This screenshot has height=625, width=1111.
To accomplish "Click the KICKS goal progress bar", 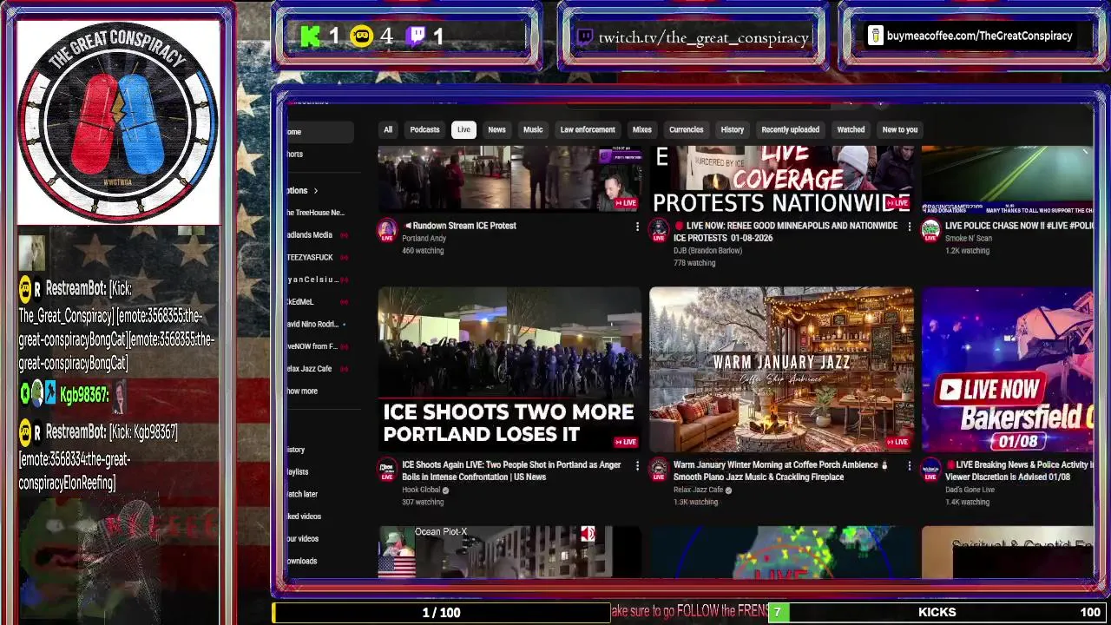I will click(x=937, y=613).
